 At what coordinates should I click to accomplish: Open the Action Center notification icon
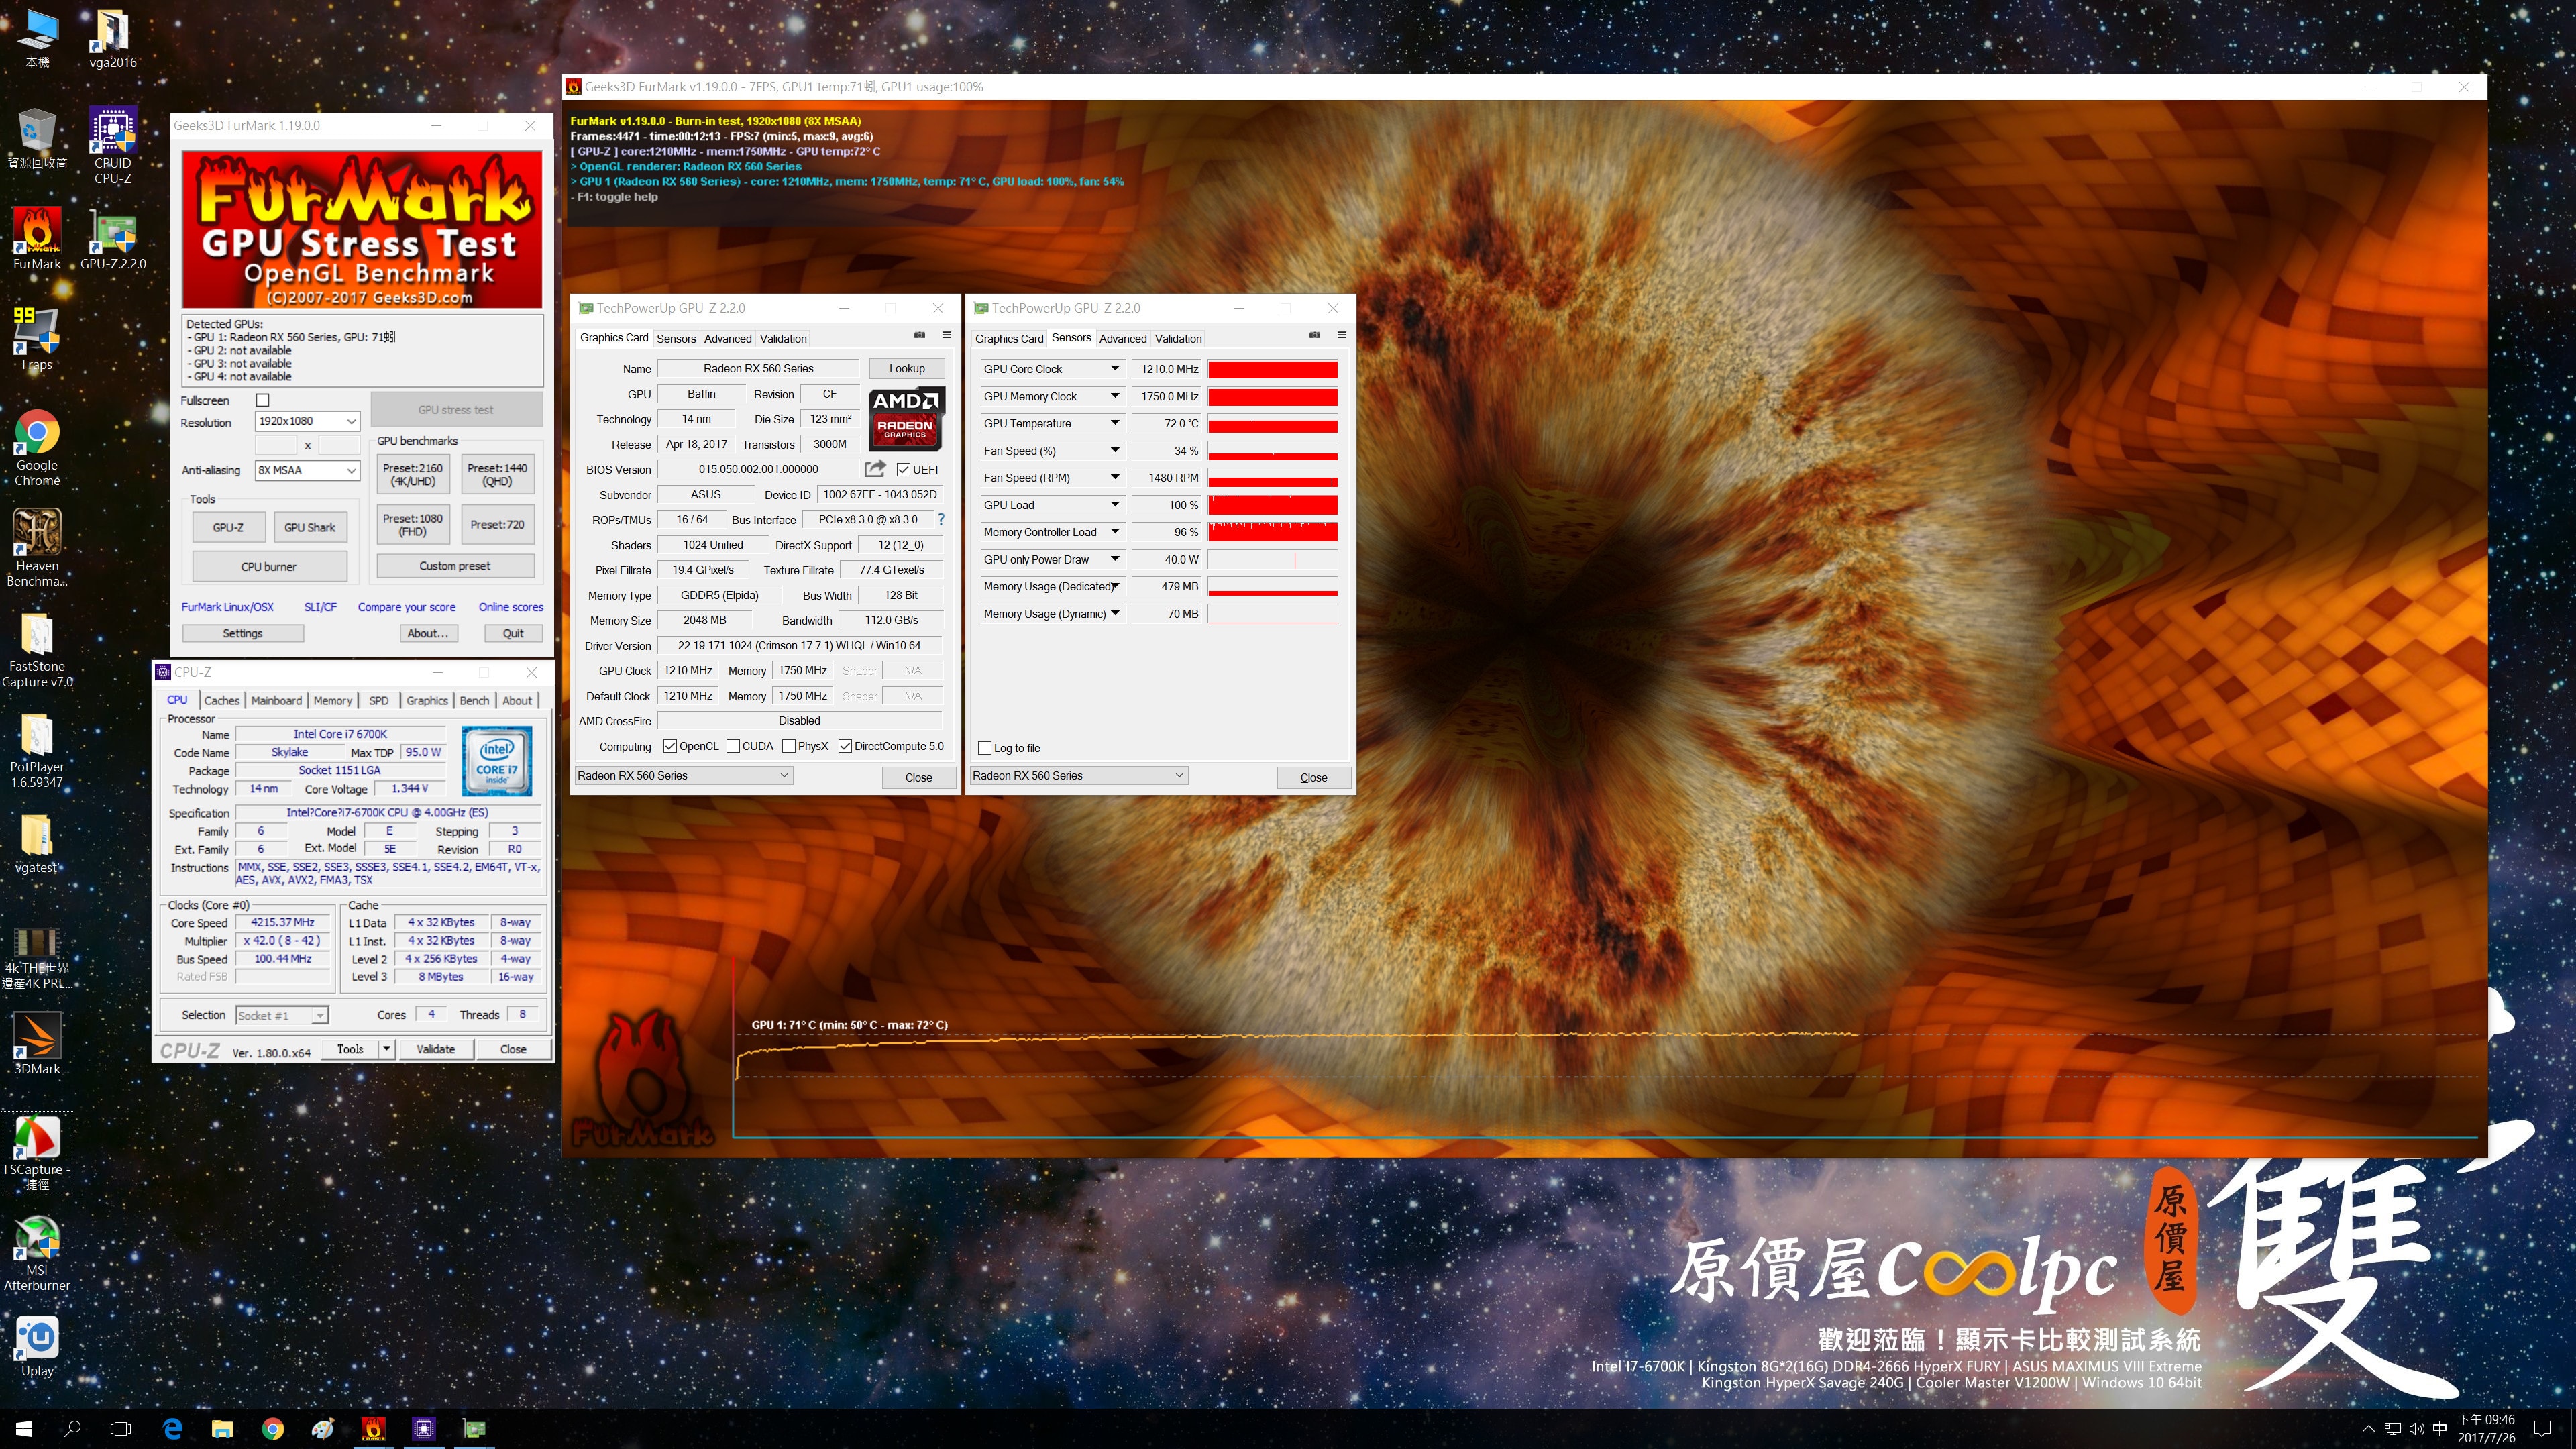2543,1429
